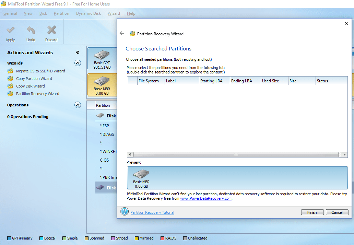Sort by Used Size column
The height and width of the screenshot is (245, 354).
click(274, 81)
